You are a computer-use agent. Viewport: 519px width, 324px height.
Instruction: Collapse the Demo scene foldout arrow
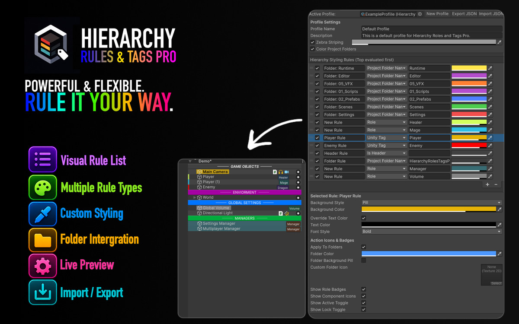tap(190, 161)
